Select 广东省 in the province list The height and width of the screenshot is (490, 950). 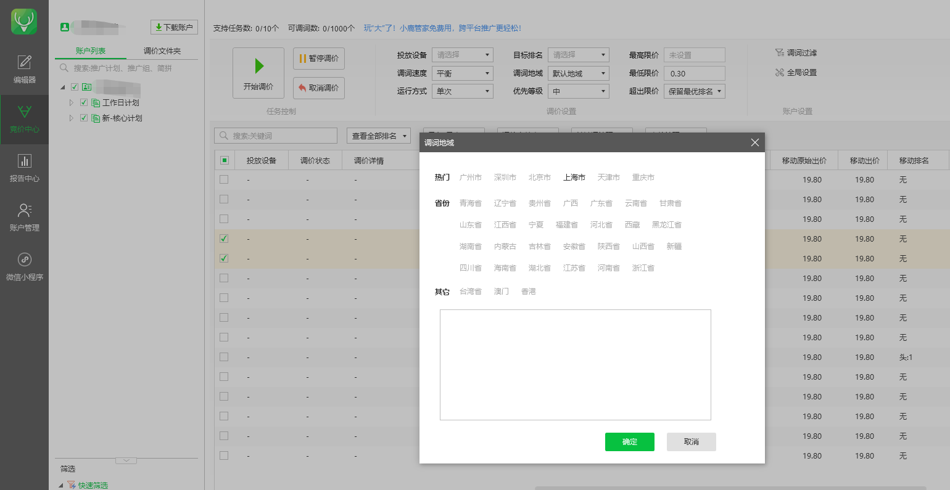(601, 203)
